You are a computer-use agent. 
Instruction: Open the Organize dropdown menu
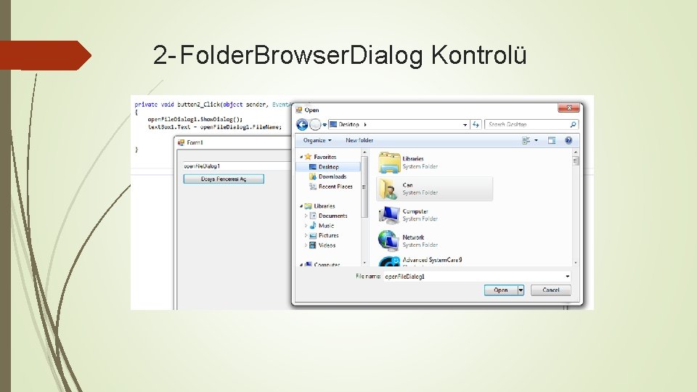[x=317, y=140]
